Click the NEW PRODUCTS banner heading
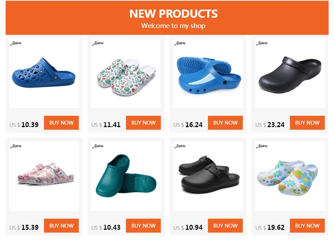Screen dimensions: 334x245 click(x=174, y=13)
